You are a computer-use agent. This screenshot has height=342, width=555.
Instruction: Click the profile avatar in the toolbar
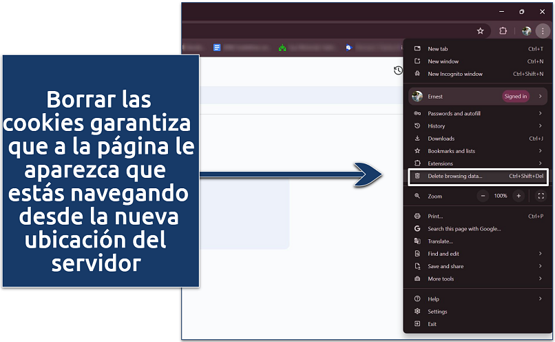(x=526, y=31)
